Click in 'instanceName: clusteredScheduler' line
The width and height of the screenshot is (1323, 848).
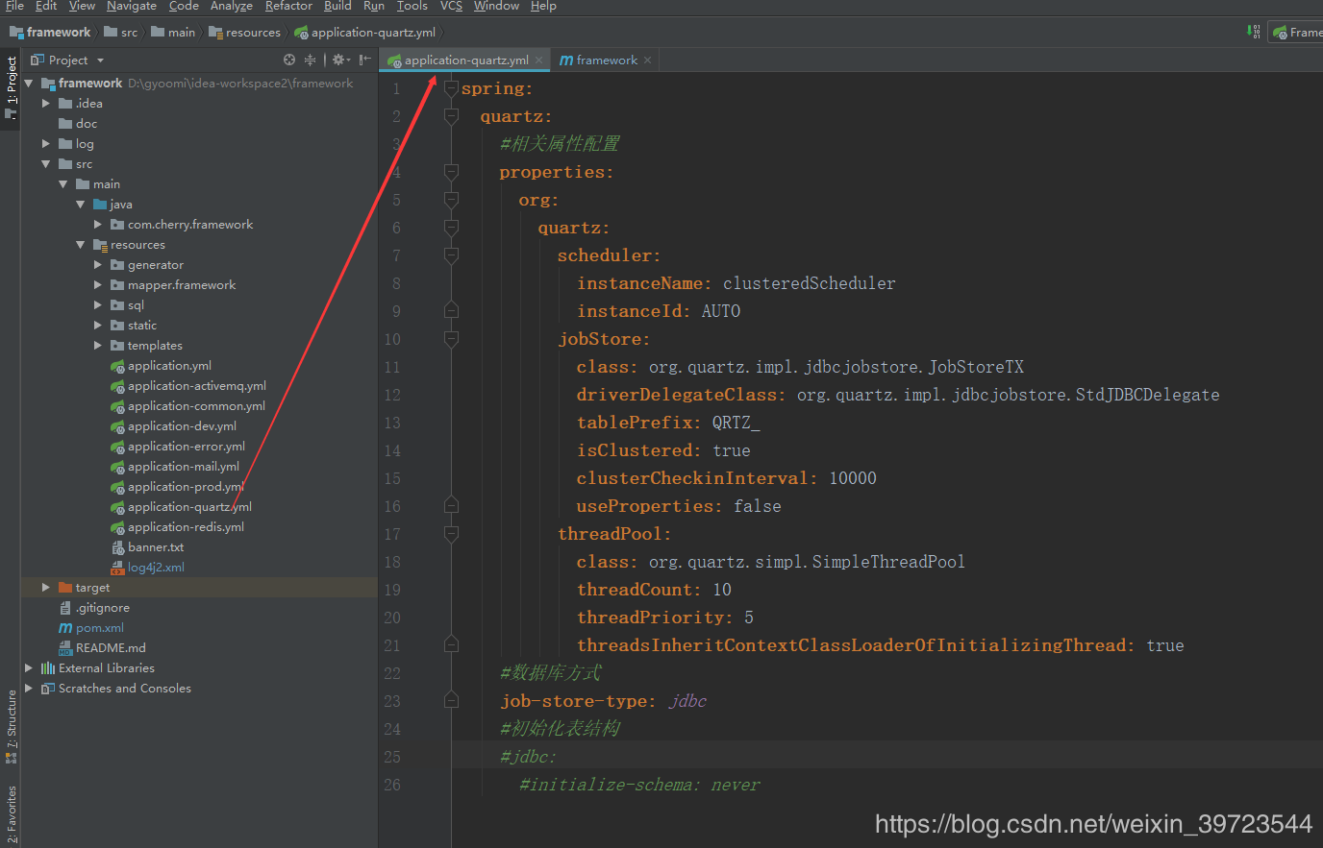[x=736, y=283]
